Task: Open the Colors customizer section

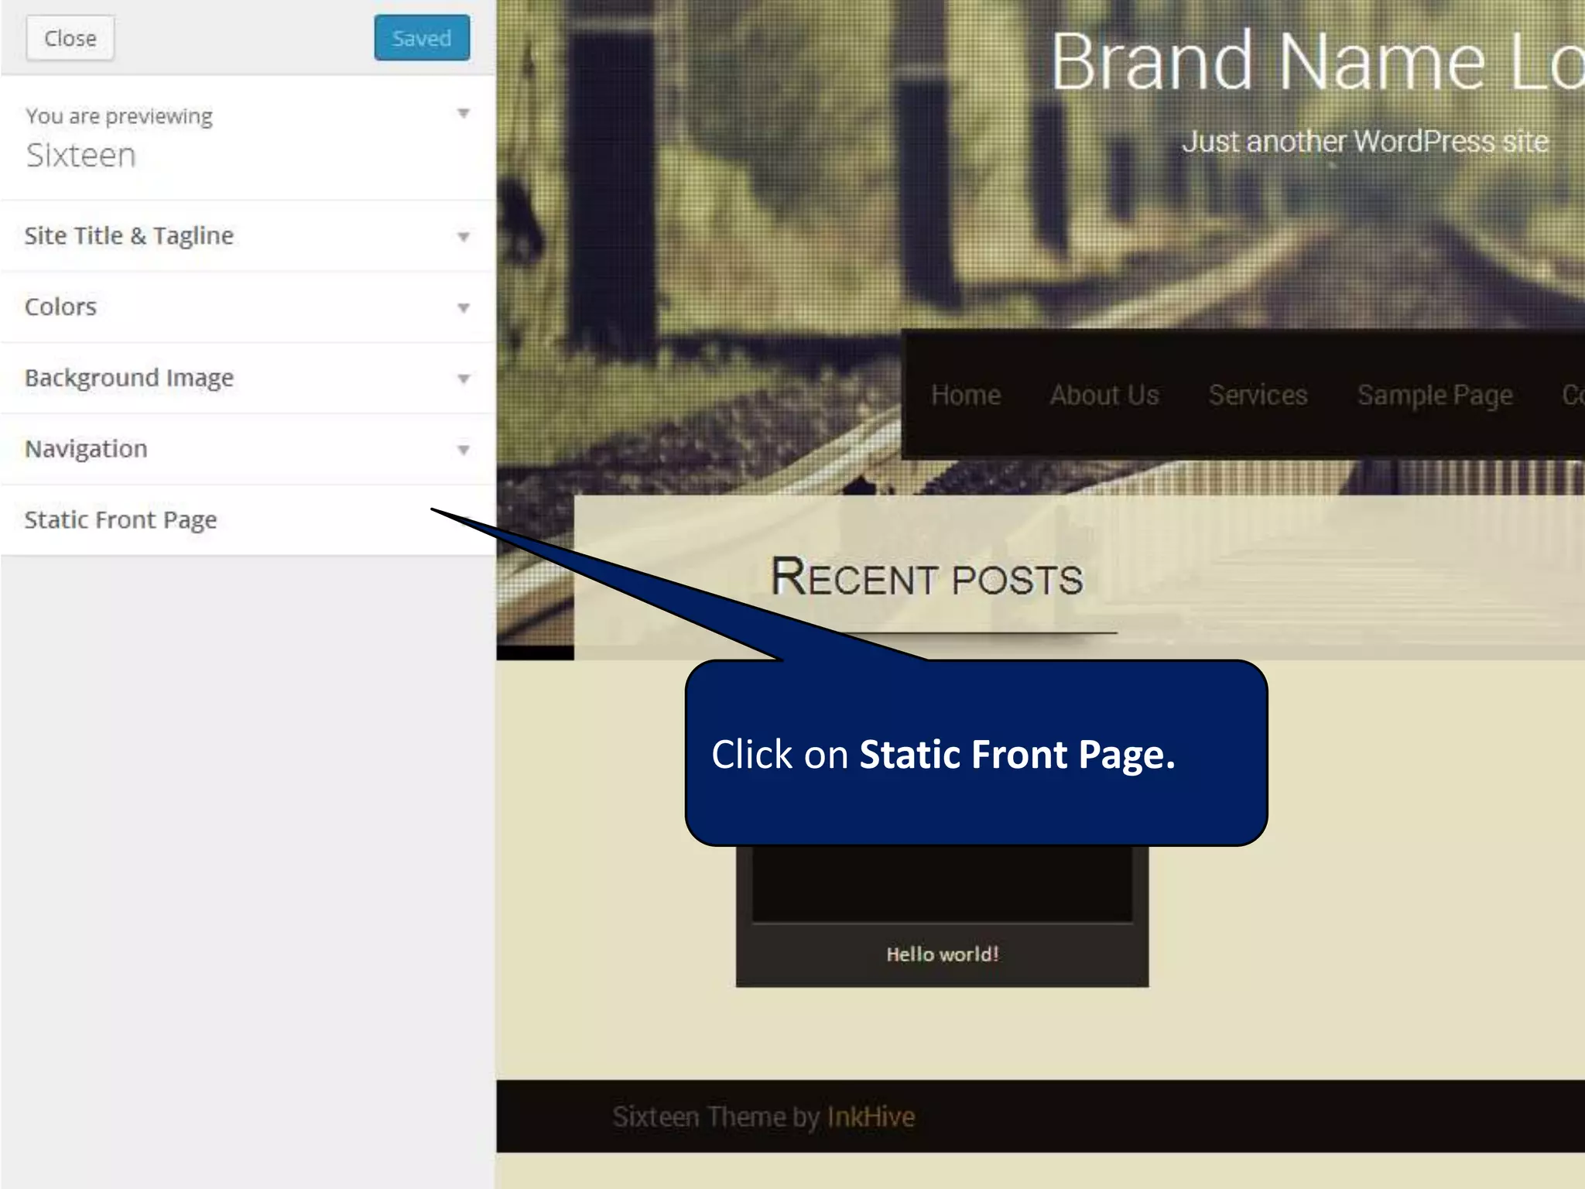Action: point(248,307)
